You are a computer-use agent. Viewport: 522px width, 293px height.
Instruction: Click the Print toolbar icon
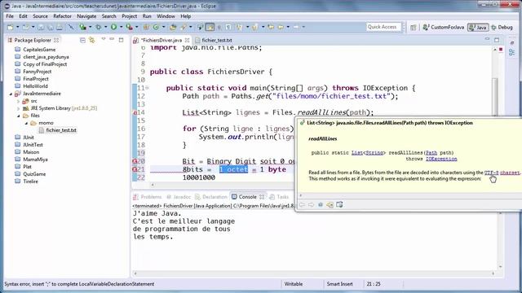(60, 27)
